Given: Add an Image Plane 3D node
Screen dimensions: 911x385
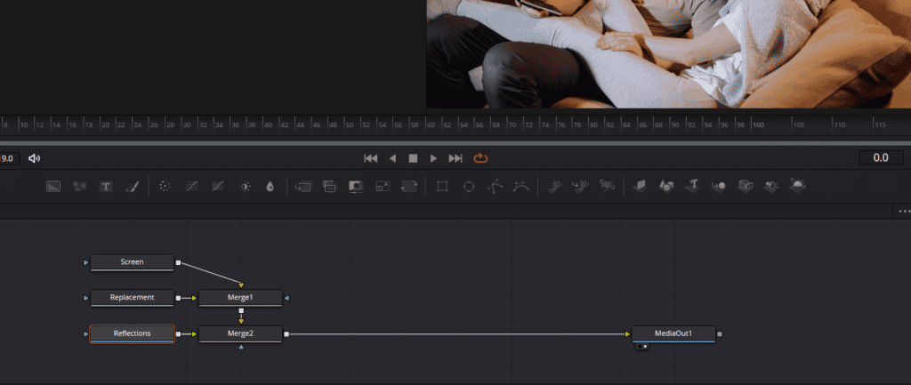Looking at the screenshot, I should click(640, 186).
